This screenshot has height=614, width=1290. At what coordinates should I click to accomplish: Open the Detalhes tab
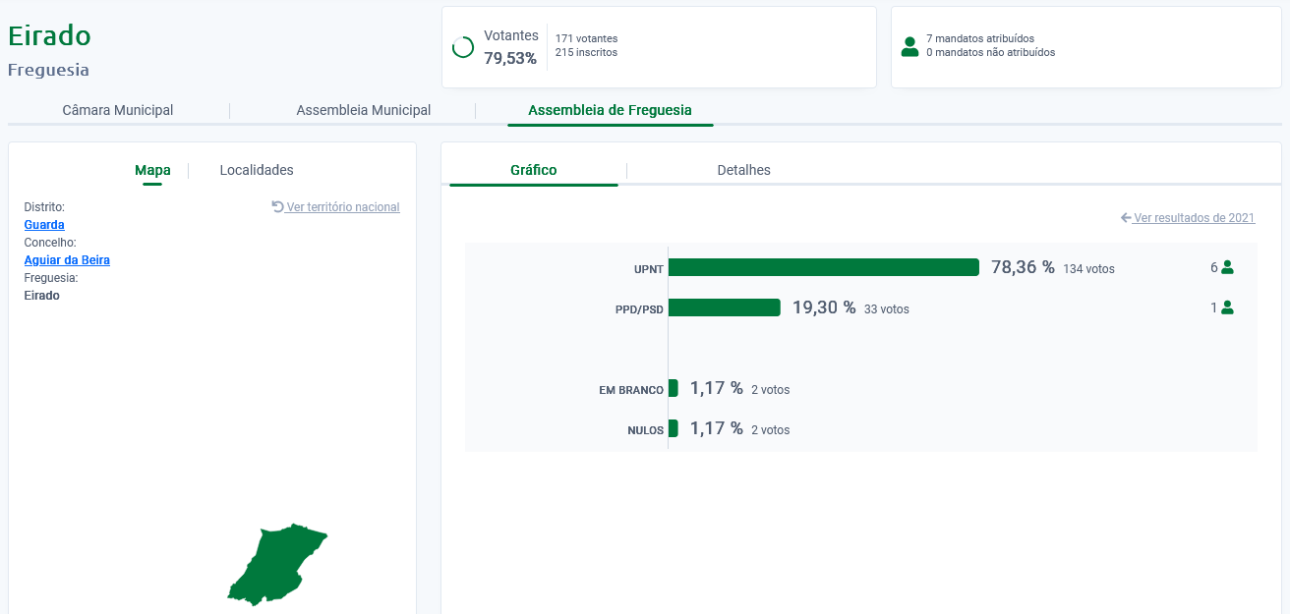743,170
